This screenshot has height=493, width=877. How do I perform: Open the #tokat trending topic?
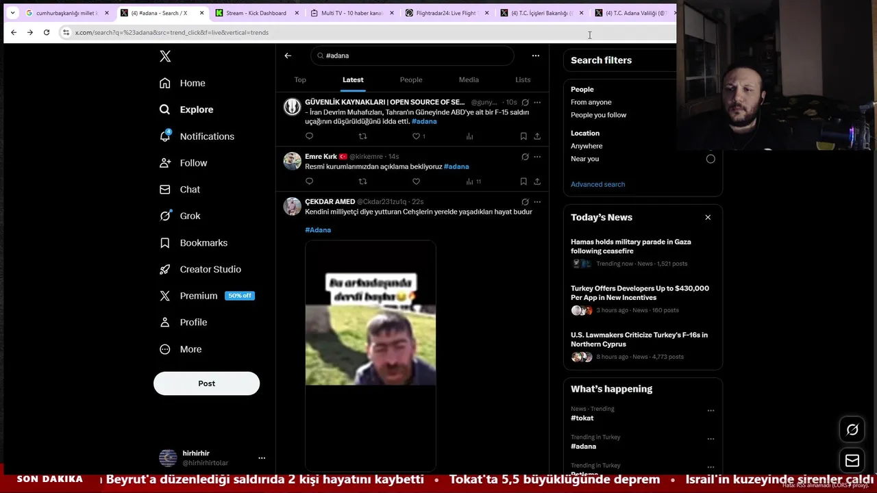(582, 418)
